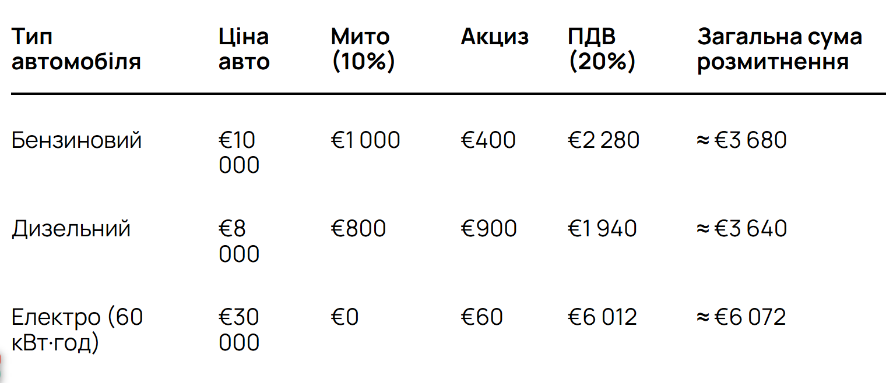Select the €400 excise cell
This screenshot has height=383, width=886.
[488, 140]
